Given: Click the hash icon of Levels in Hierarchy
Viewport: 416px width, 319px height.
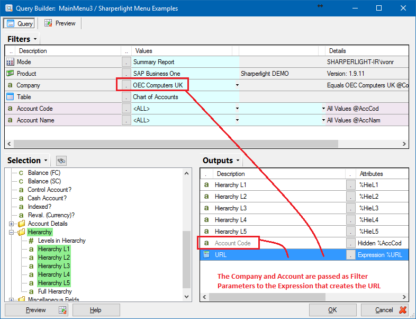Looking at the screenshot, I should coord(31,241).
